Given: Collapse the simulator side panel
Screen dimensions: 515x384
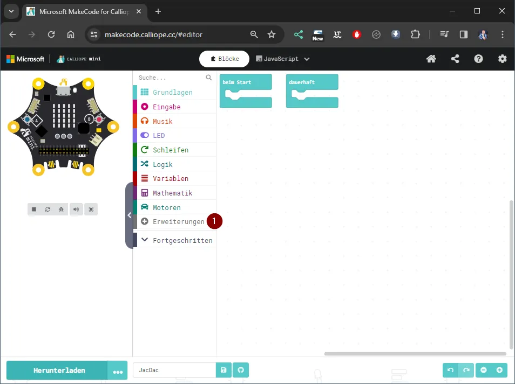Looking at the screenshot, I should 129,215.
